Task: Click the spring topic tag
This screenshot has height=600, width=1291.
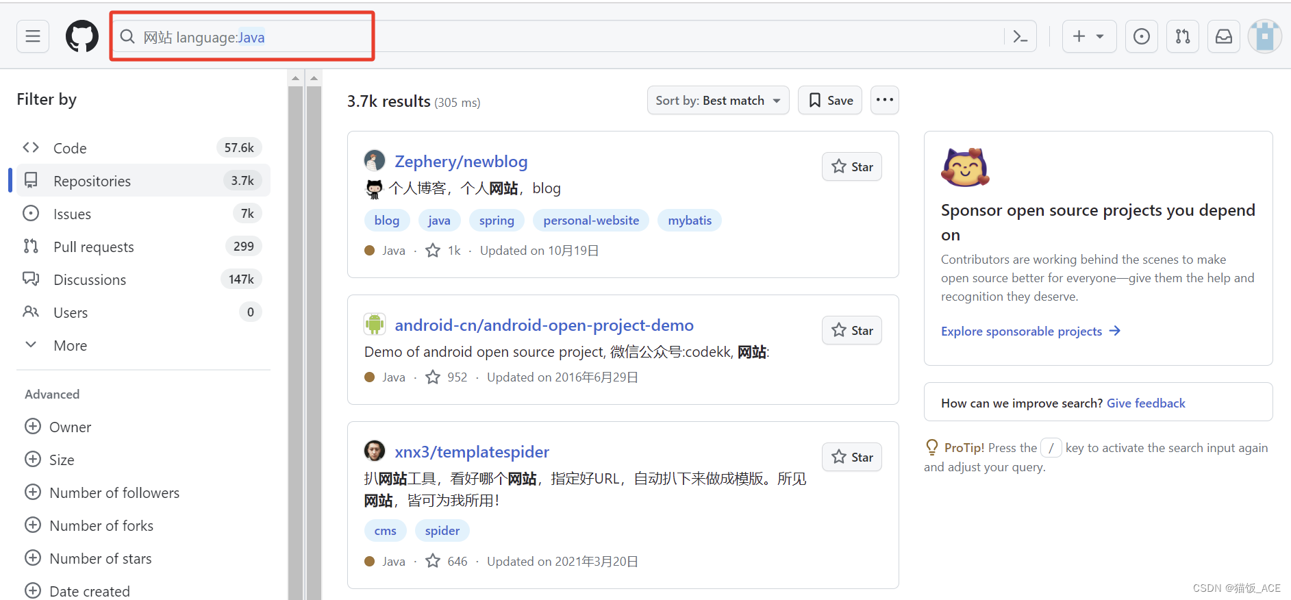Action: point(497,221)
